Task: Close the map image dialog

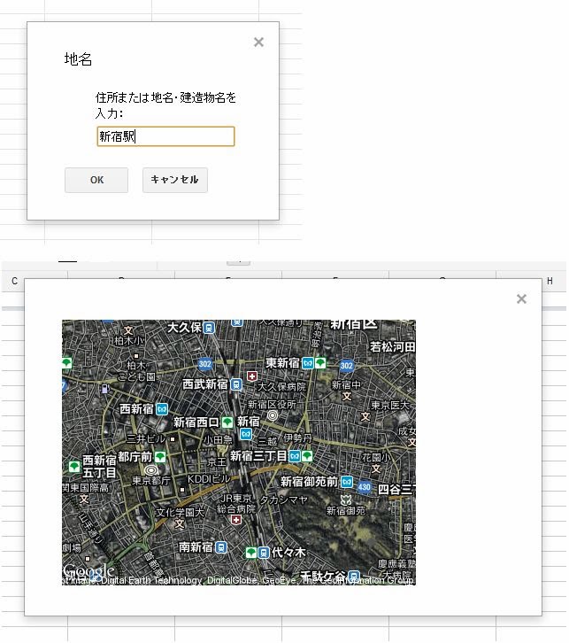Action: point(521,299)
